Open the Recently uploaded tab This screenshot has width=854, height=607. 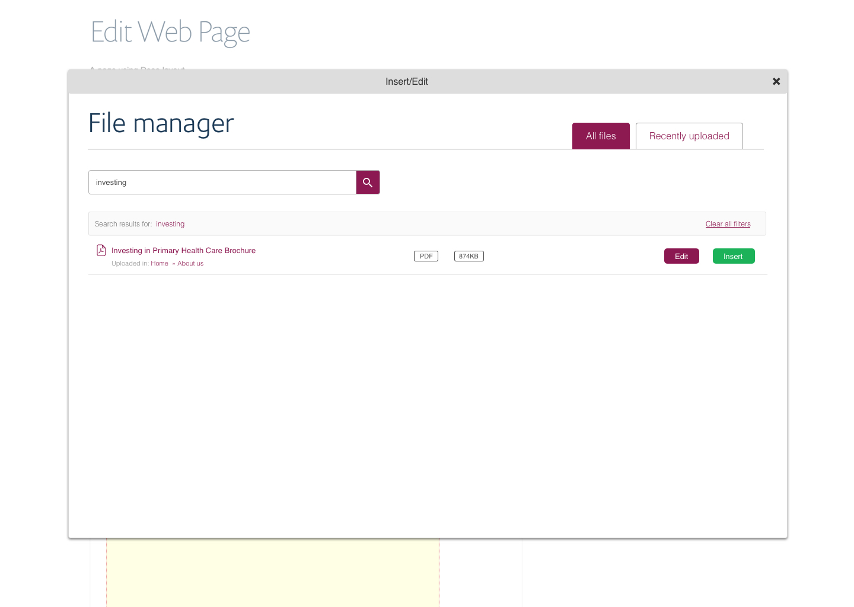tap(689, 136)
